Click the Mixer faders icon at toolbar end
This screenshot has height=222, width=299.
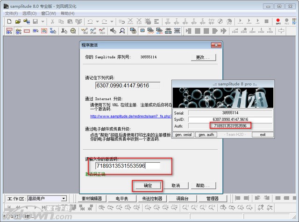pos(294,21)
